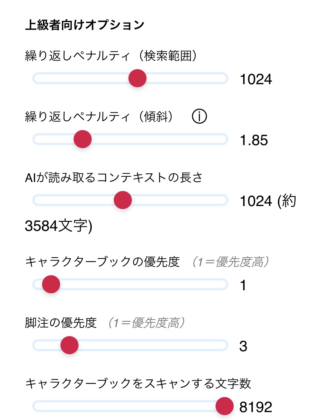Click the 上級者向けオプション heading
The image size is (311, 420).
(x=85, y=25)
